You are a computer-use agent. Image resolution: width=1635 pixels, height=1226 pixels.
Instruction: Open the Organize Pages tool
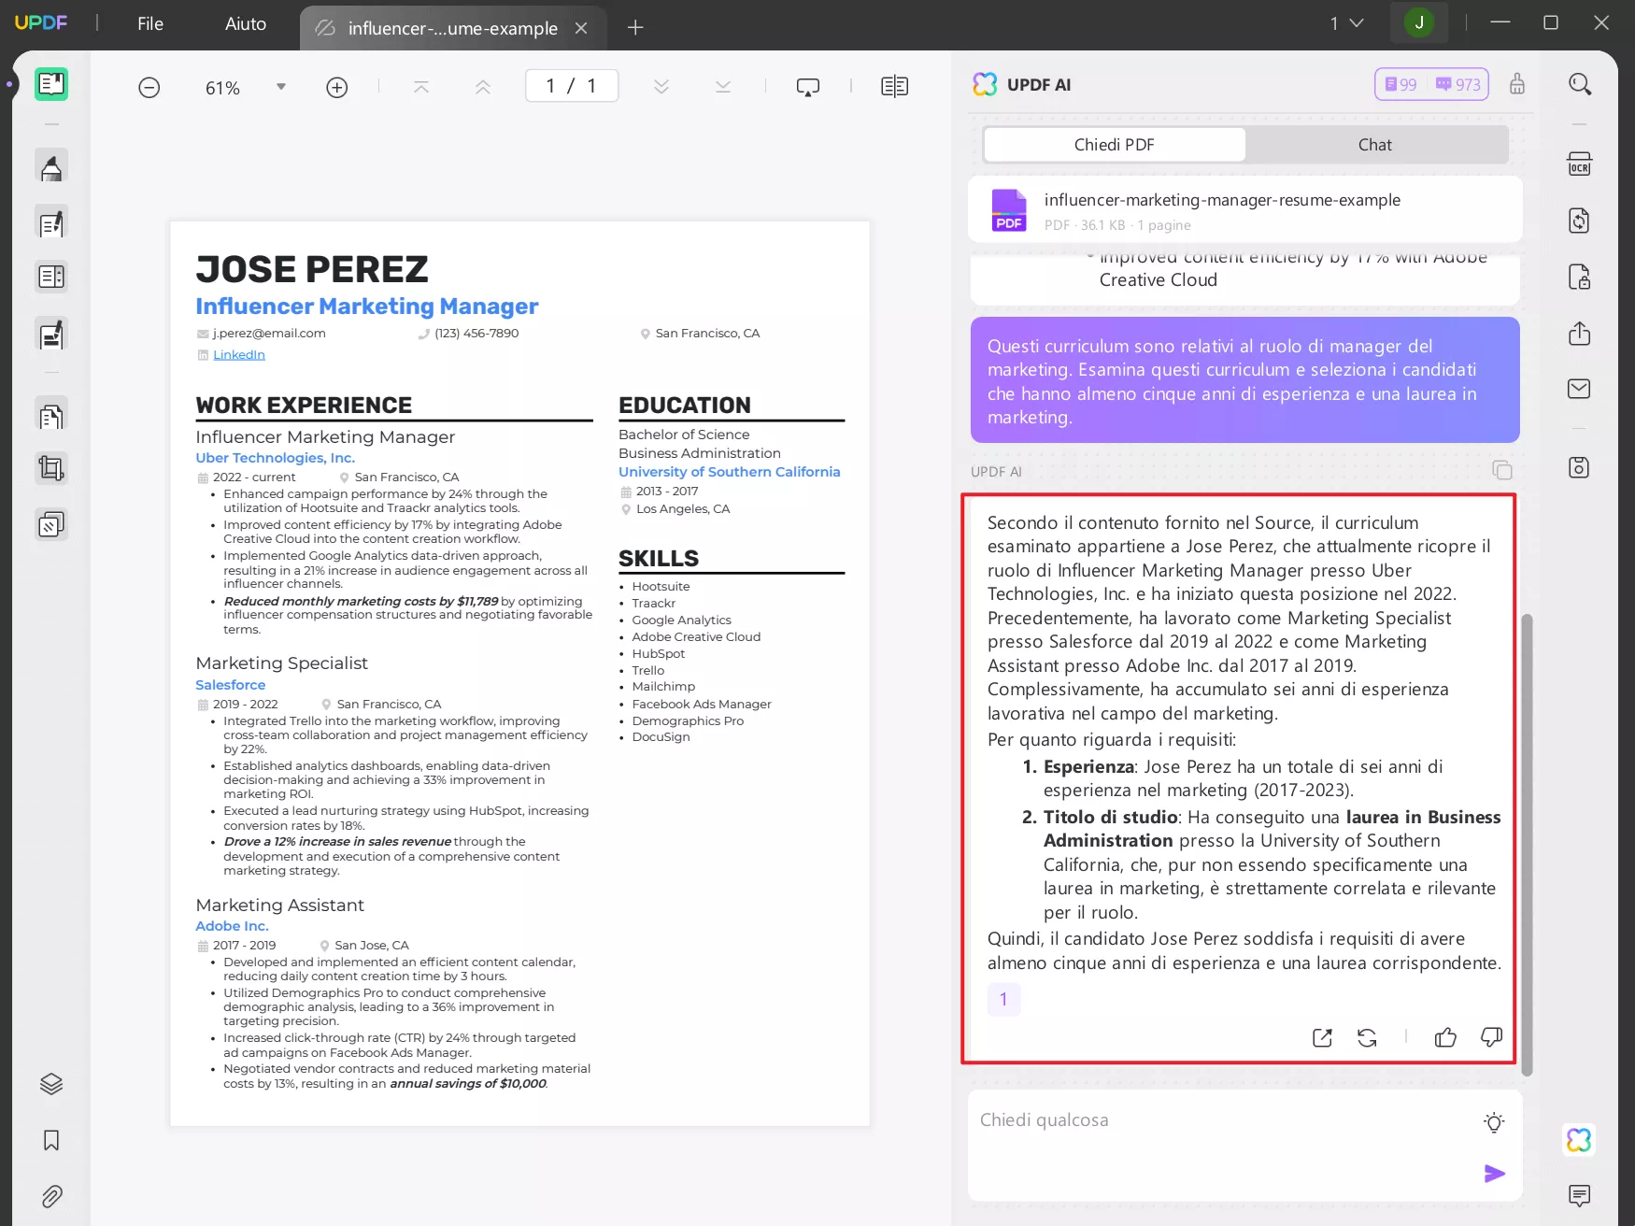(51, 277)
